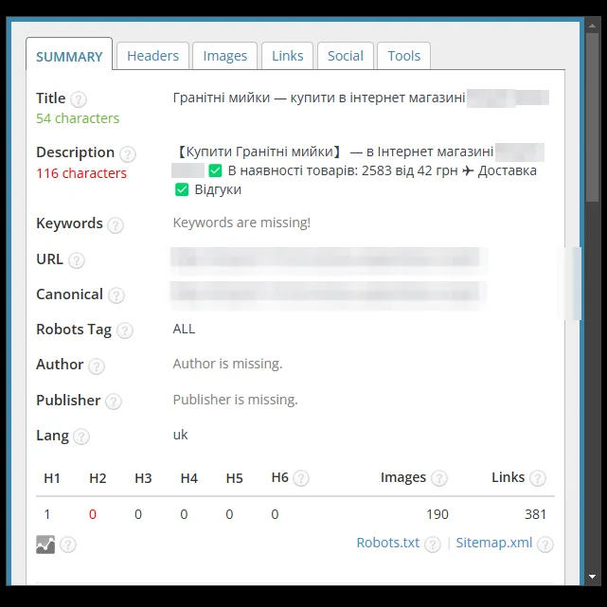Switch to the Headers tab
Image resolution: width=607 pixels, height=607 pixels.
tap(152, 56)
